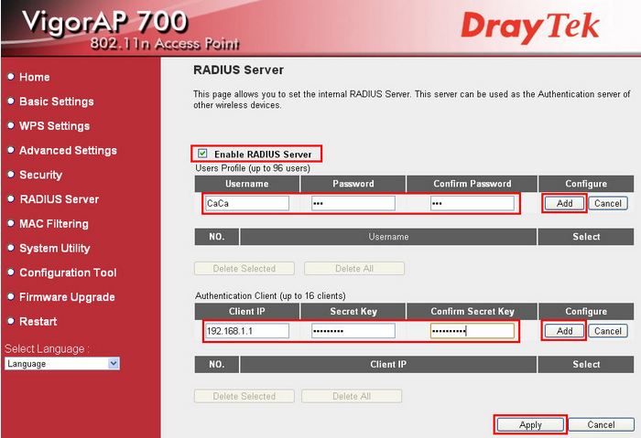The image size is (641, 438).
Task: Cancel the Users Profile entry
Action: coord(607,203)
